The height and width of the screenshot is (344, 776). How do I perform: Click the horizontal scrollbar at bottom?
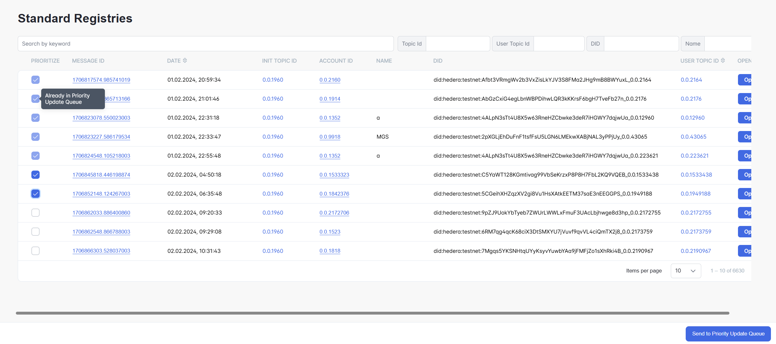(x=372, y=313)
